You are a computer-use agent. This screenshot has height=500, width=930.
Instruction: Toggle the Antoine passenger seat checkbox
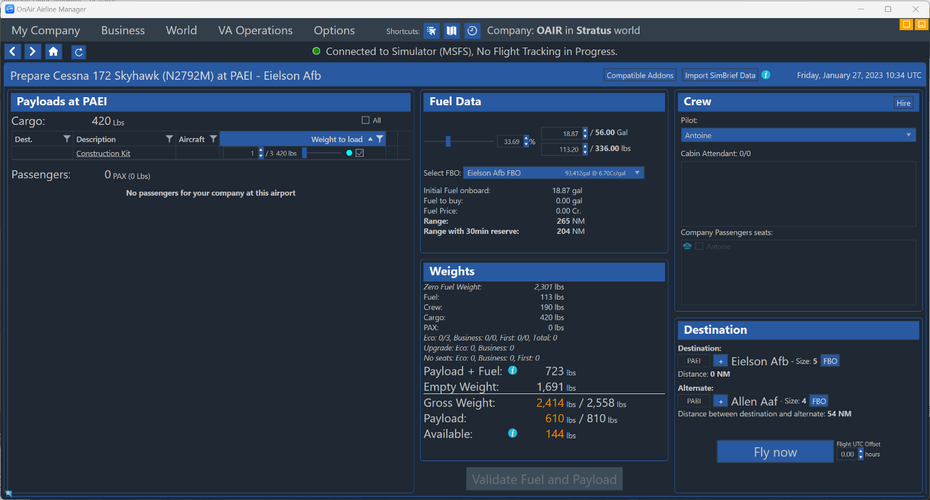[700, 247]
